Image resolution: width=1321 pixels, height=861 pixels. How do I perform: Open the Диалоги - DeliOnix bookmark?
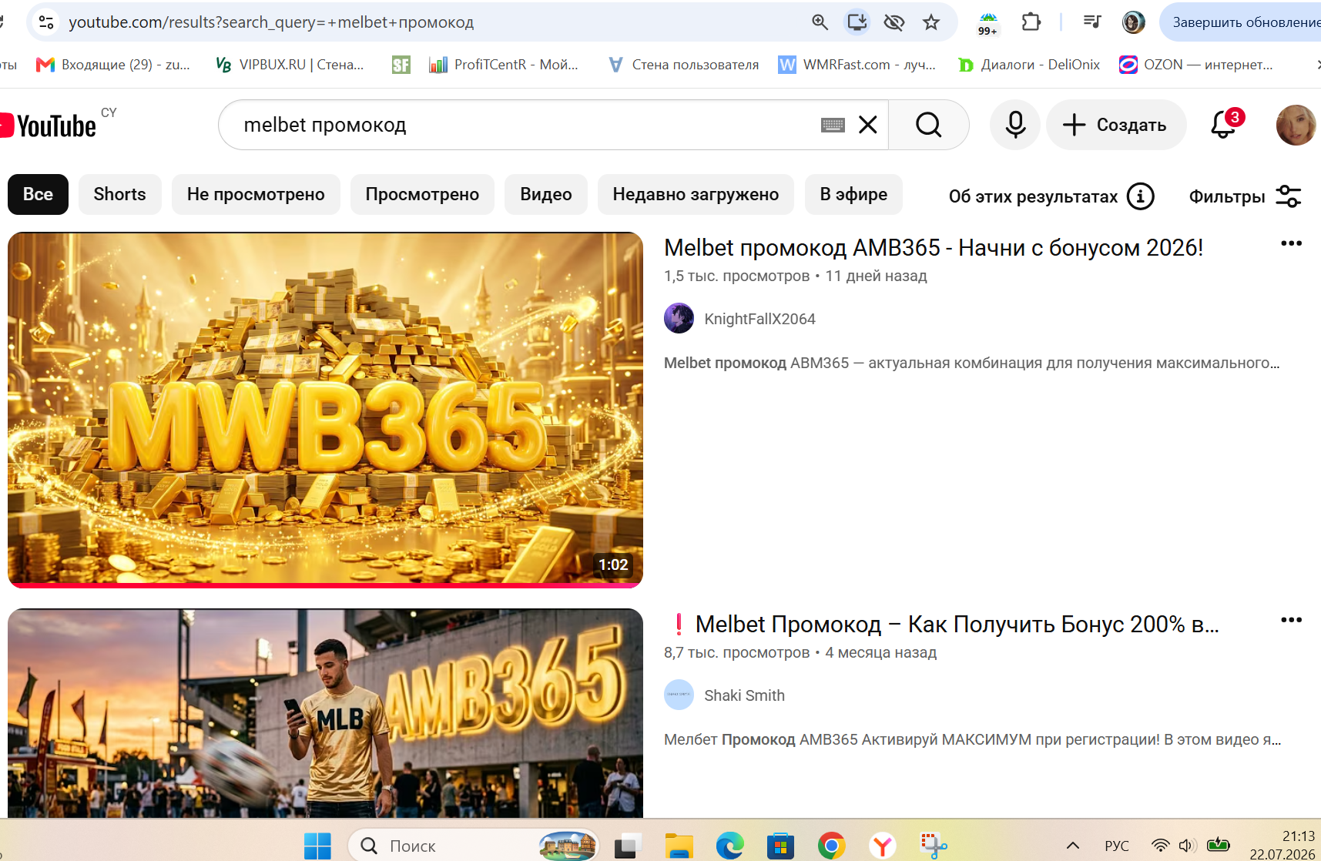pos(1028,65)
